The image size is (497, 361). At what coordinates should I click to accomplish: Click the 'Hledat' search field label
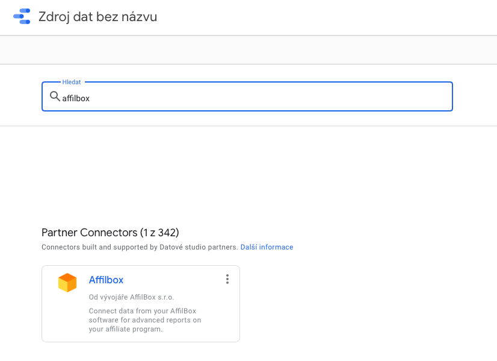pos(72,82)
